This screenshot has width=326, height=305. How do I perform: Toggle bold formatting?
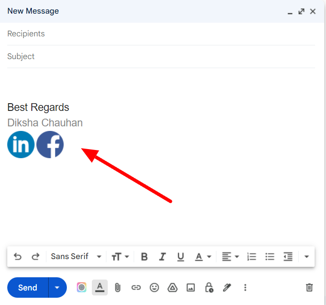tap(144, 256)
